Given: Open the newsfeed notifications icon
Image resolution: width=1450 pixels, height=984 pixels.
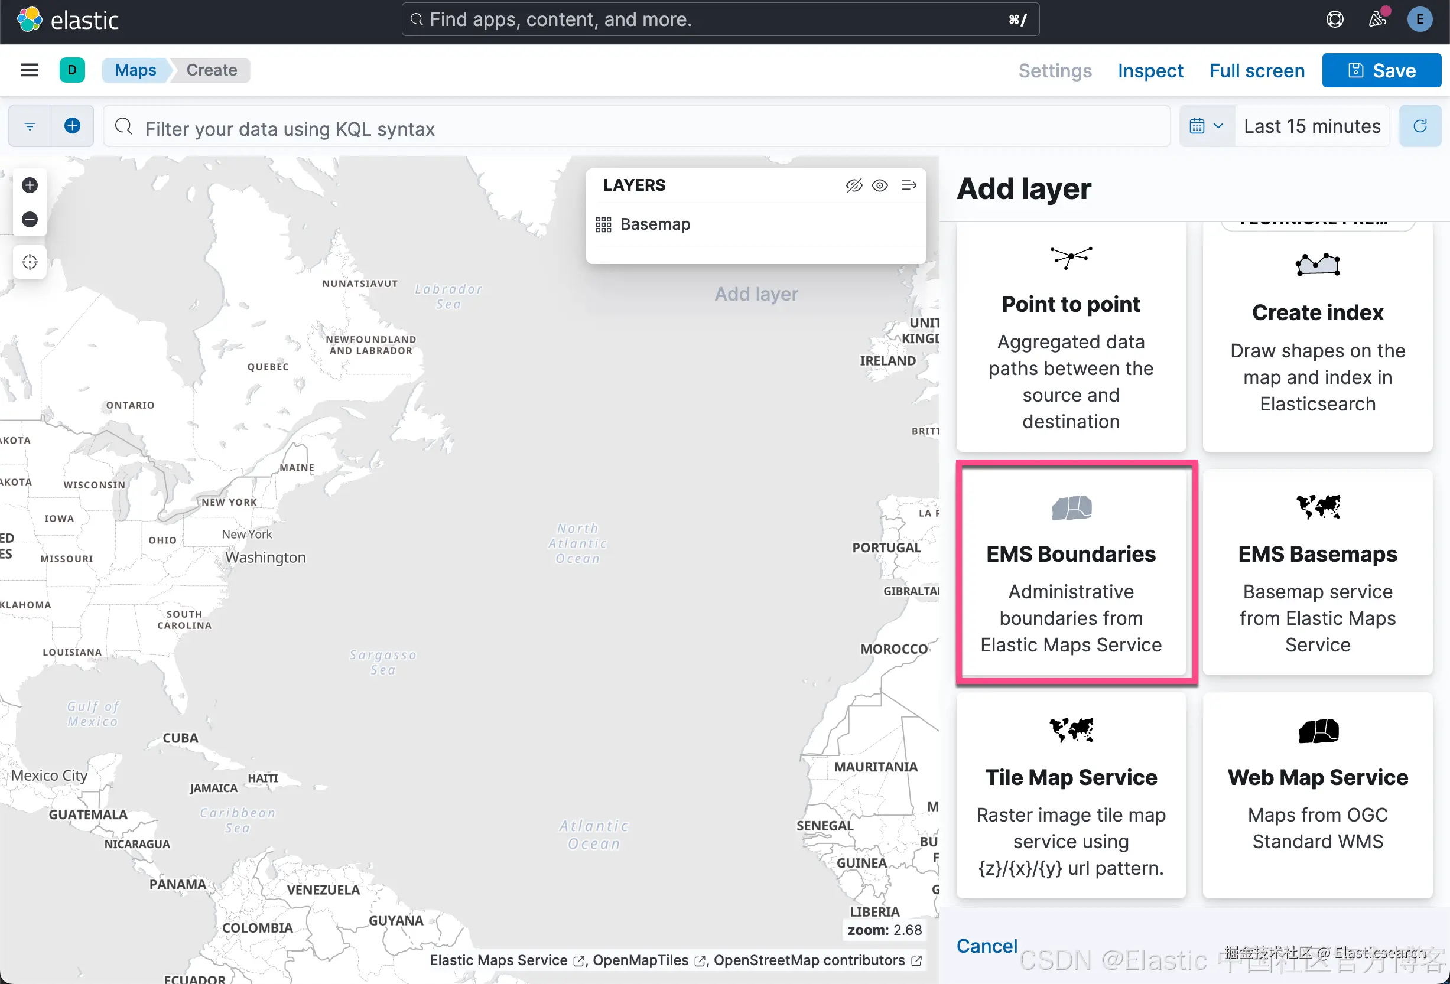Looking at the screenshot, I should [1377, 19].
